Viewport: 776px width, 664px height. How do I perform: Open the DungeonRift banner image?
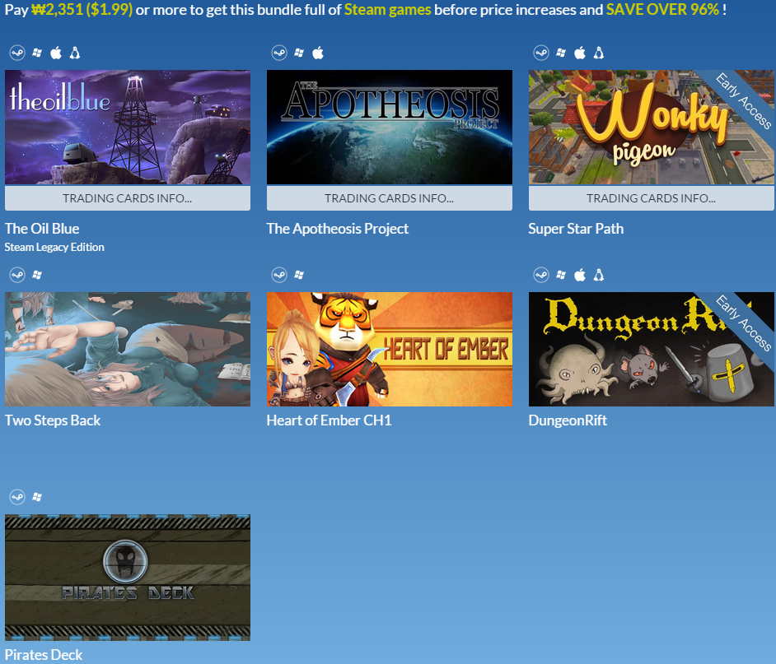tap(652, 349)
